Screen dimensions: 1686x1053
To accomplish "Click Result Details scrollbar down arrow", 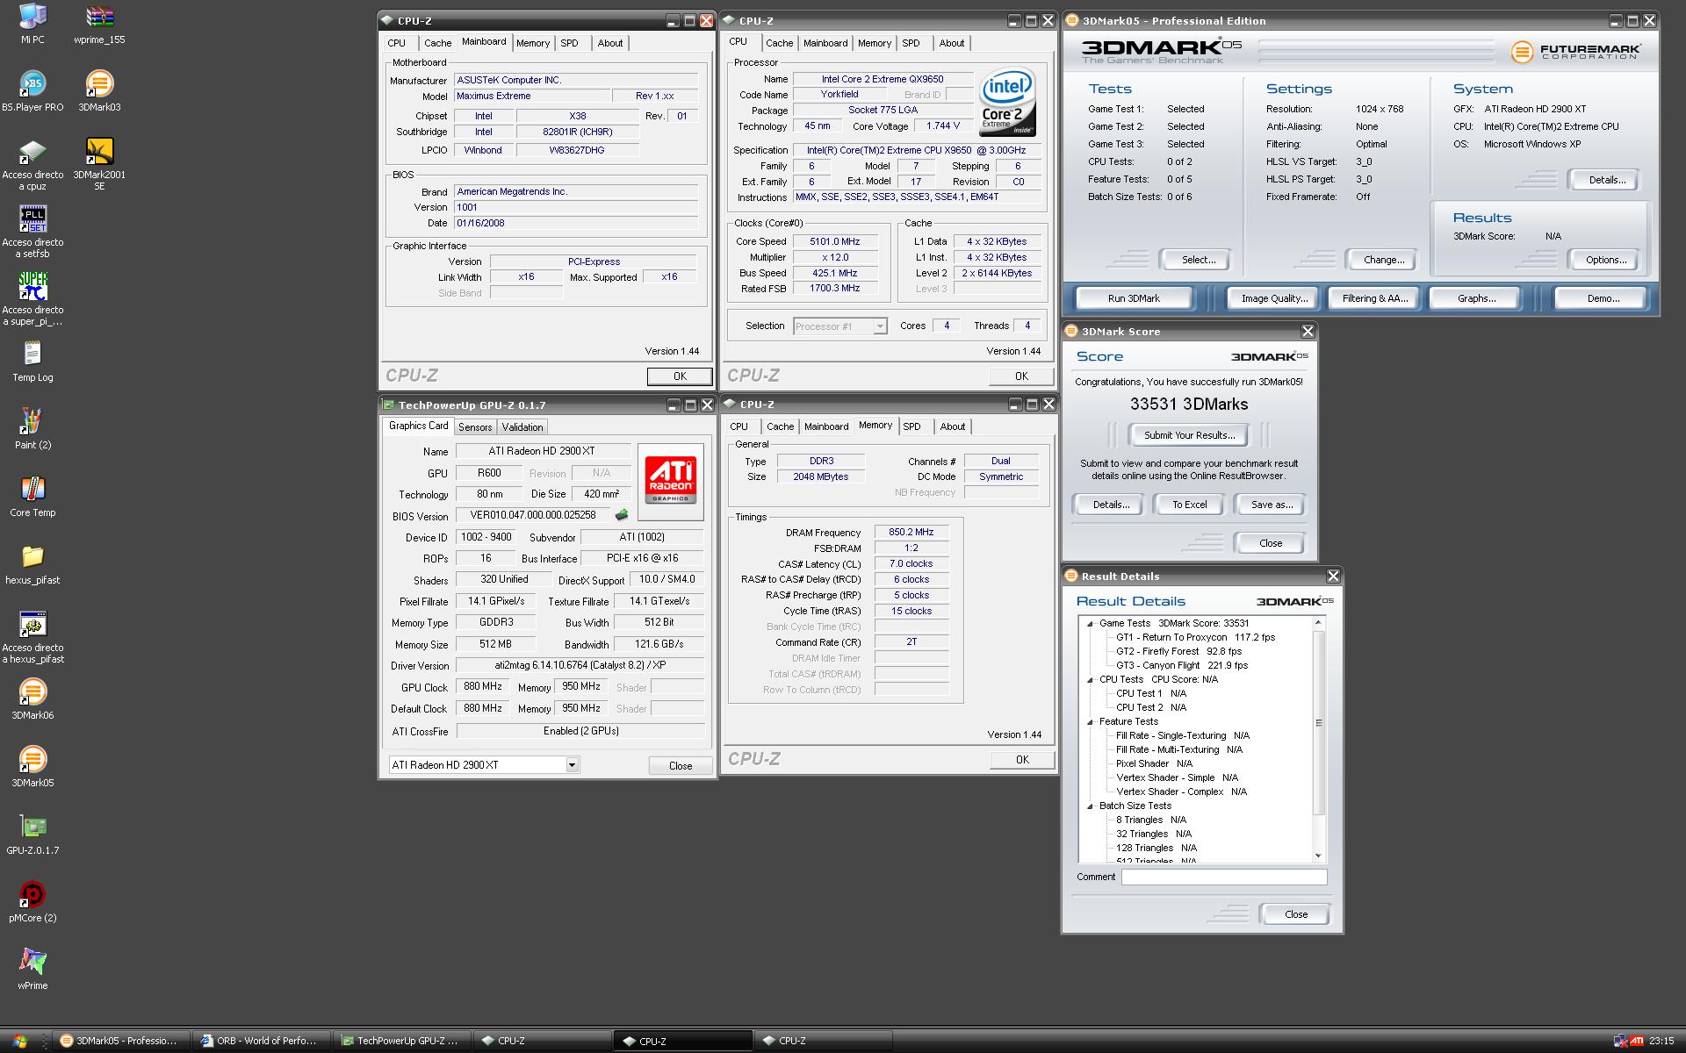I will coord(1318,856).
